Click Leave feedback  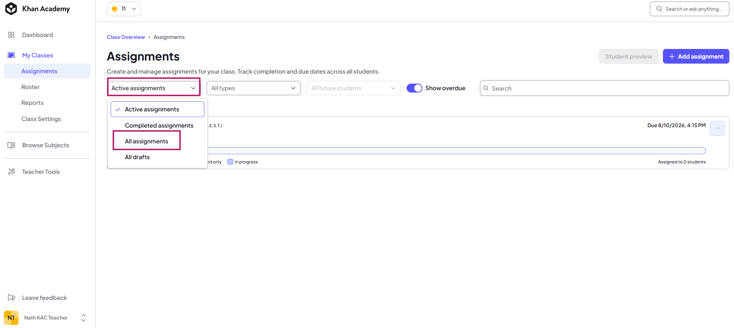coord(44,298)
